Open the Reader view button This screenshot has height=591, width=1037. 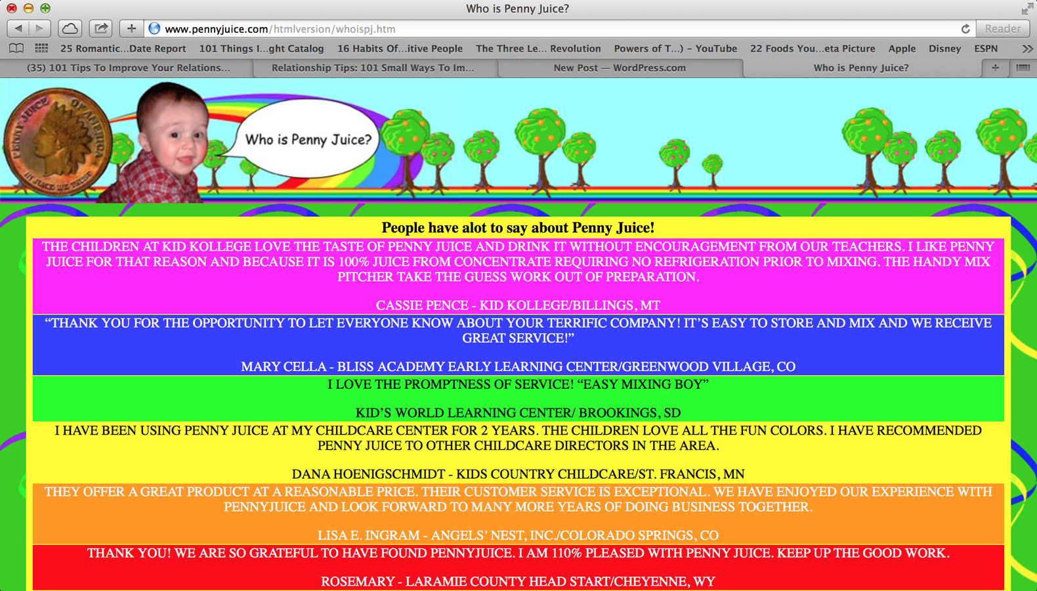1002,29
